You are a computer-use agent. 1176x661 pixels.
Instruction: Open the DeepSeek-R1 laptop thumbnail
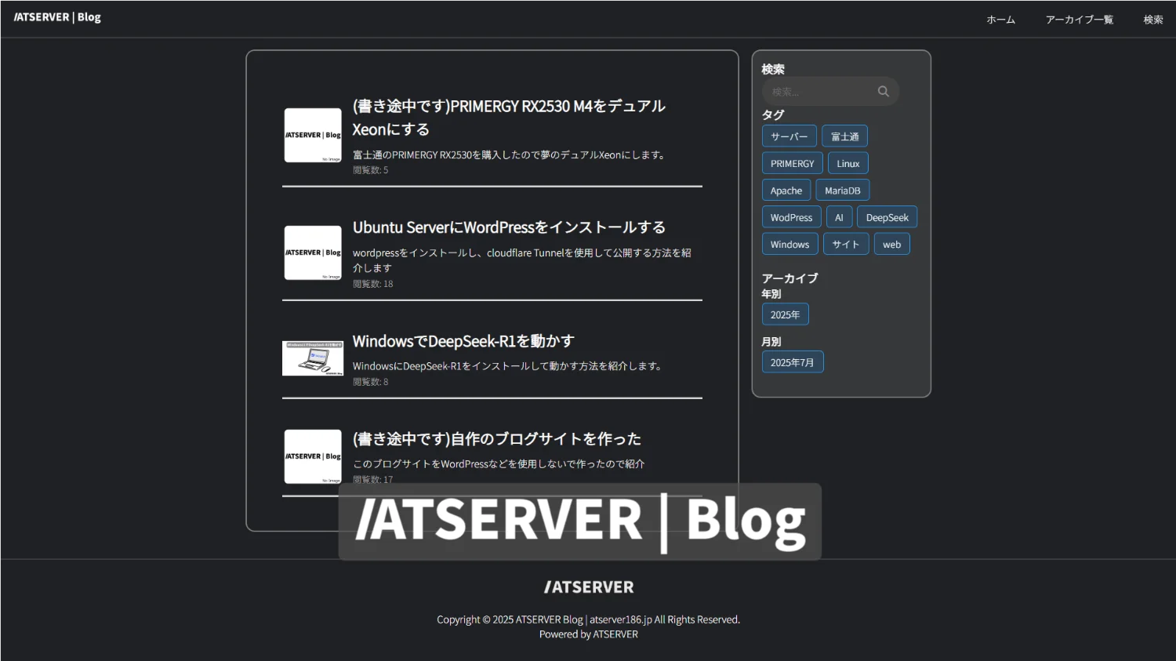[x=313, y=358]
